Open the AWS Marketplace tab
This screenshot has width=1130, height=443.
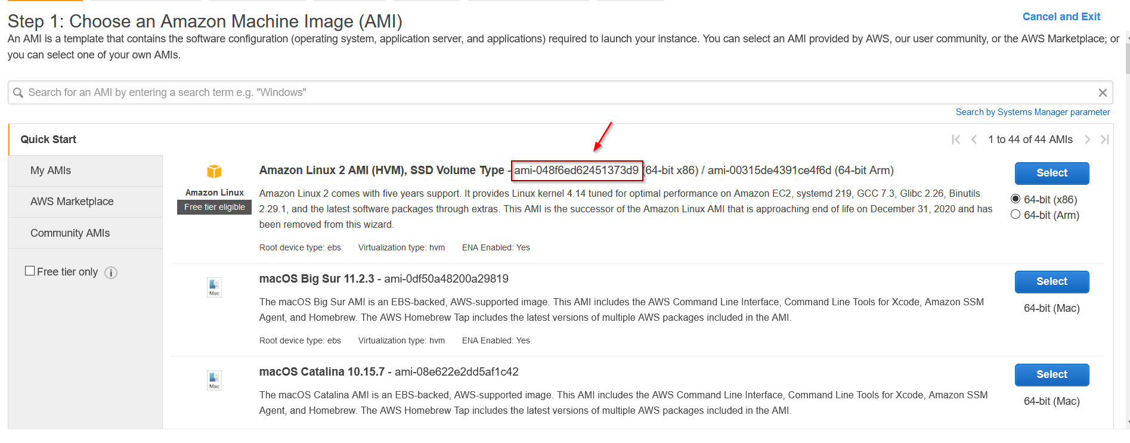point(85,202)
